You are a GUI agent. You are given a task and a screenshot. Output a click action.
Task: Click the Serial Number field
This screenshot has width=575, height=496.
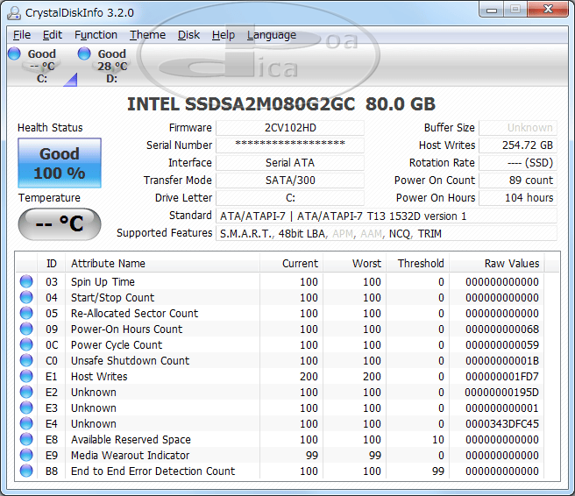(x=289, y=145)
